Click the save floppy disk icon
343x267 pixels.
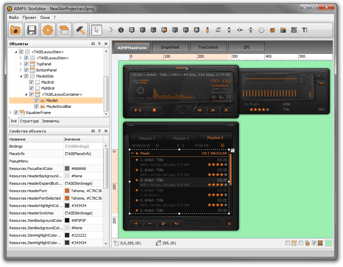point(32,30)
